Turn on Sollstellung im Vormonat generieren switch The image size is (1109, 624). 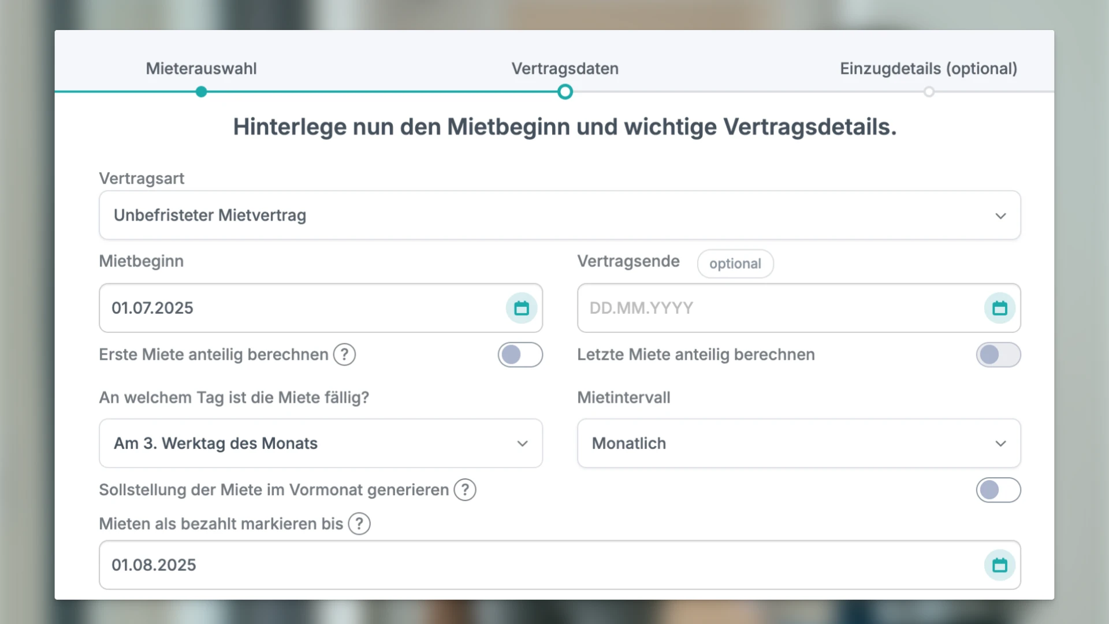click(x=998, y=490)
